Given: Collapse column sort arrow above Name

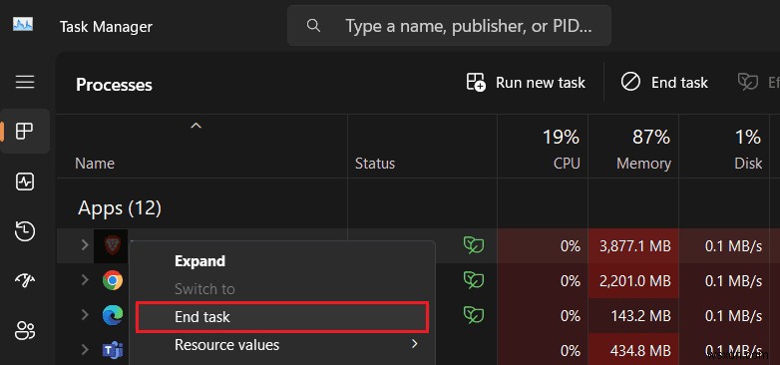Looking at the screenshot, I should point(195,127).
